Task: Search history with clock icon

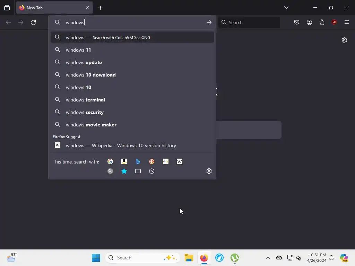Action: tap(152, 171)
